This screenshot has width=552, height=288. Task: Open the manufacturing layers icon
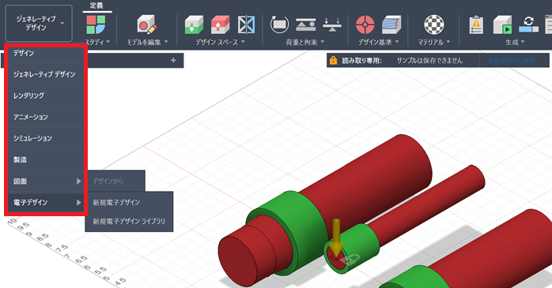(391, 24)
